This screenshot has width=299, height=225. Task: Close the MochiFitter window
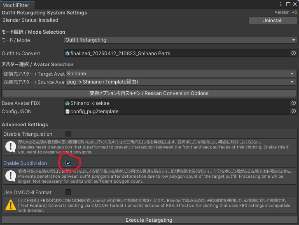tap(295, 4)
